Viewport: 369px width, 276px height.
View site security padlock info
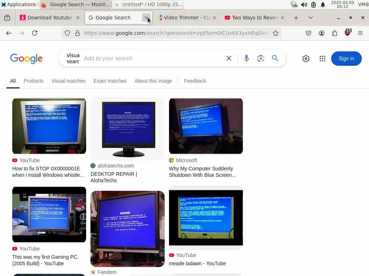[x=77, y=33]
